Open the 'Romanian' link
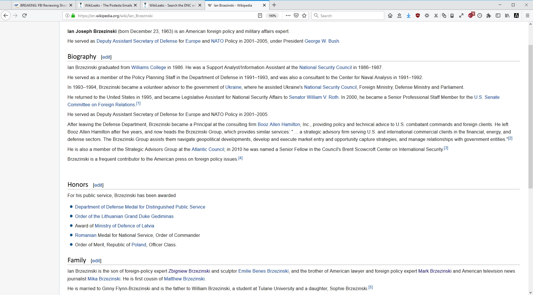 (x=86, y=235)
